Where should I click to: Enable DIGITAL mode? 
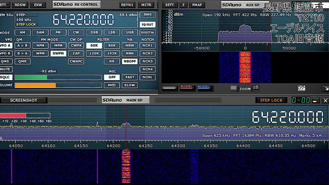point(148,32)
